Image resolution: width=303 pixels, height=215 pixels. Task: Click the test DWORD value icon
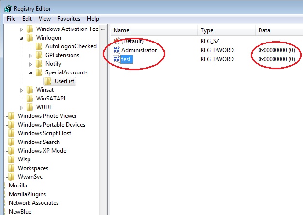116,59
